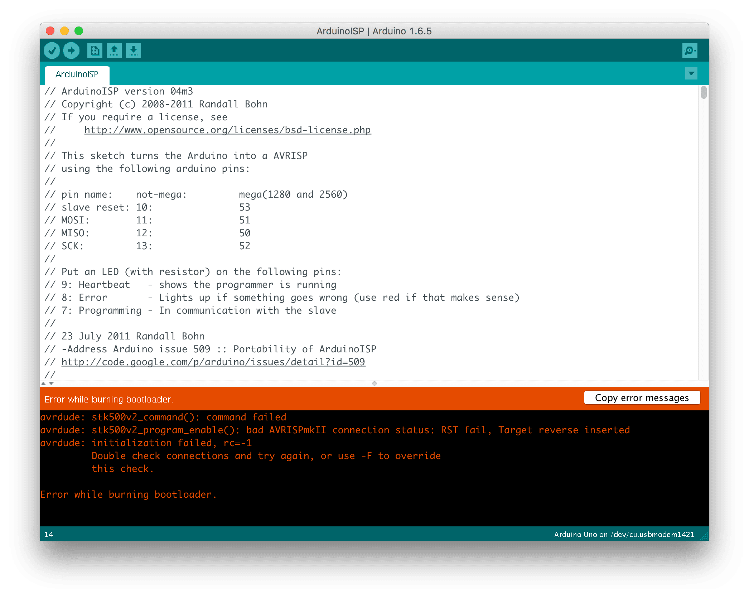The height and width of the screenshot is (598, 749).
Task: Click the down arrow expanding the editor
Action: tap(51, 383)
